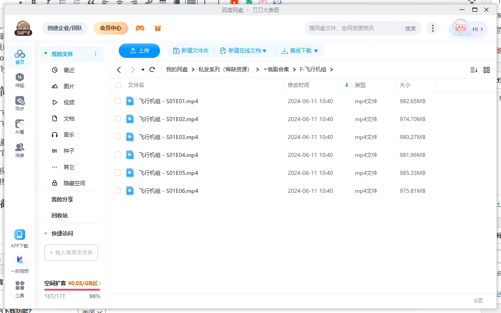Open 一刻相册 photo album
The height and width of the screenshot is (313, 501).
coord(19,262)
